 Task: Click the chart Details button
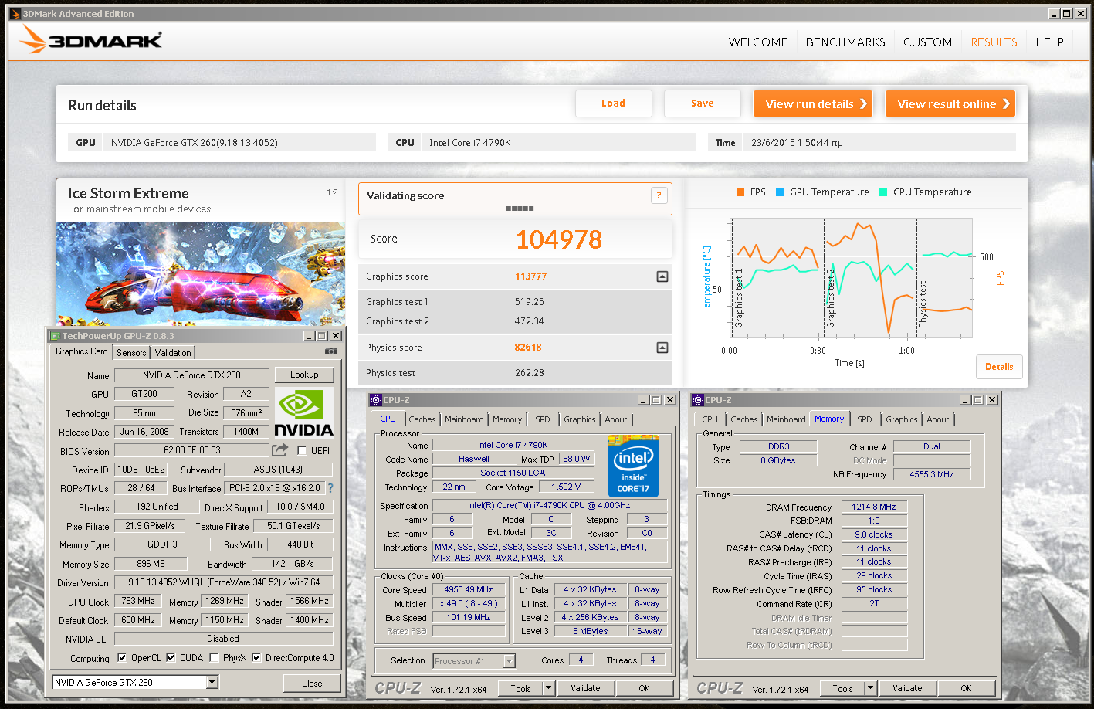999,367
